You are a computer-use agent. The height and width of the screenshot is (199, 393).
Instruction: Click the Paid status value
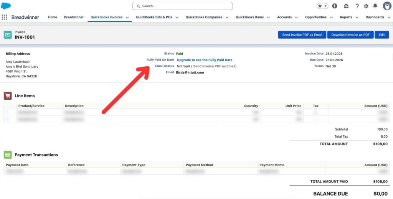(180, 54)
